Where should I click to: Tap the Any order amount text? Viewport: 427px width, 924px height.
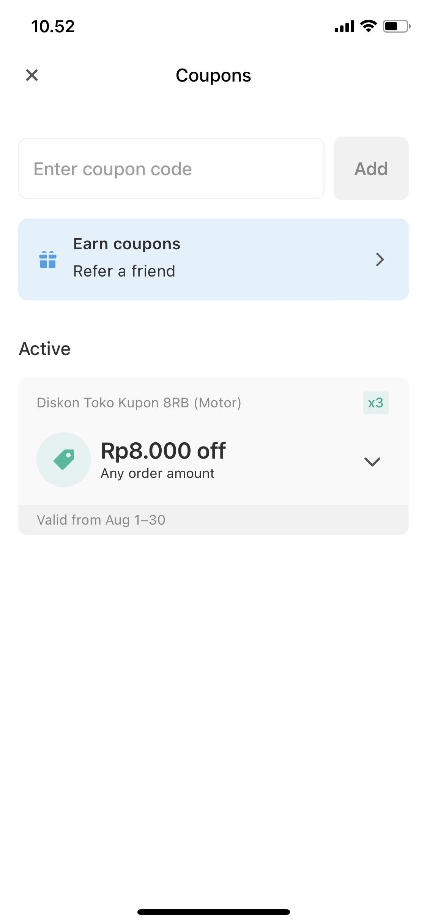coord(158,473)
